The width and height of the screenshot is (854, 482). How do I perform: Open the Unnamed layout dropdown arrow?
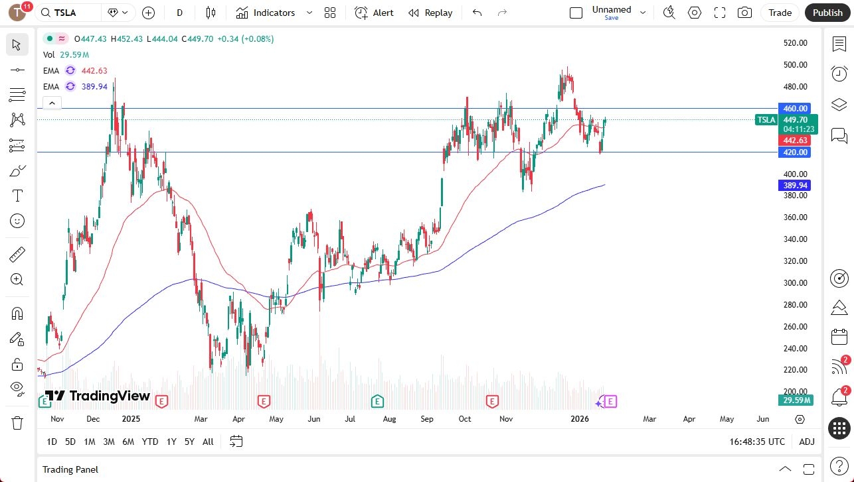pyautogui.click(x=642, y=13)
